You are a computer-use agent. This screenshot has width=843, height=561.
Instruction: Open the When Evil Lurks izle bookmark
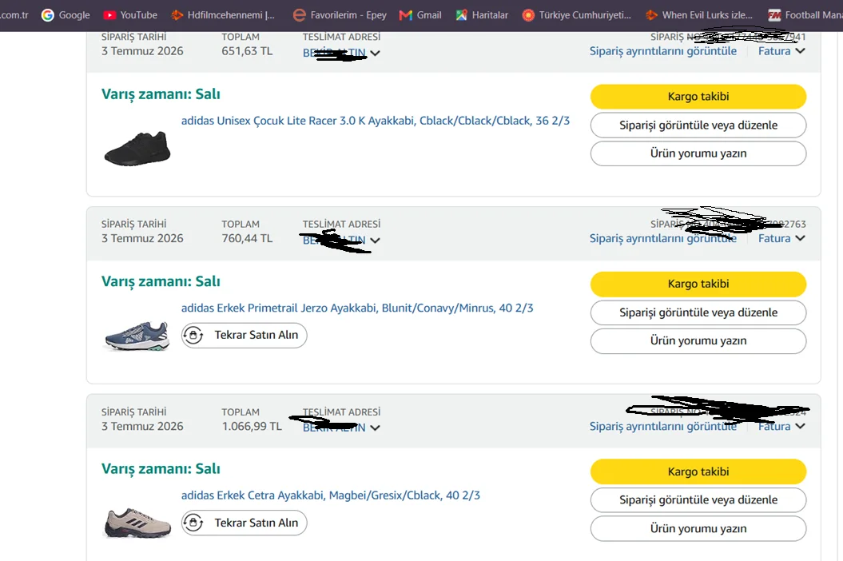point(699,15)
